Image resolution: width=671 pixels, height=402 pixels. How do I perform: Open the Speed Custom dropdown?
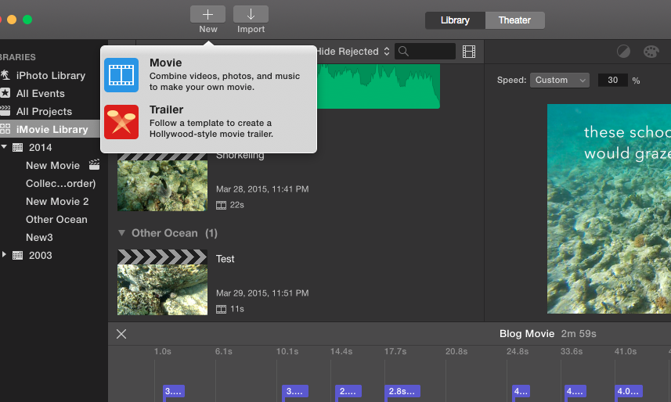pyautogui.click(x=560, y=80)
